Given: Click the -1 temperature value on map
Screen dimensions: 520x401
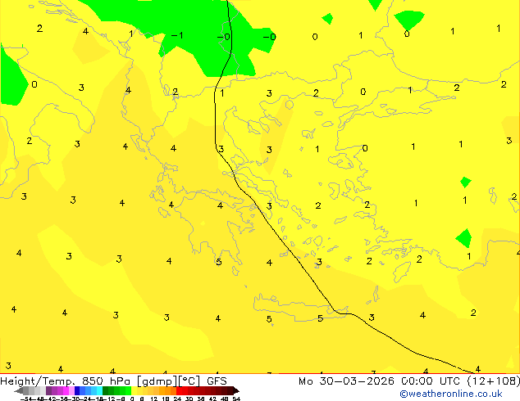Looking at the screenshot, I should 177,35.
